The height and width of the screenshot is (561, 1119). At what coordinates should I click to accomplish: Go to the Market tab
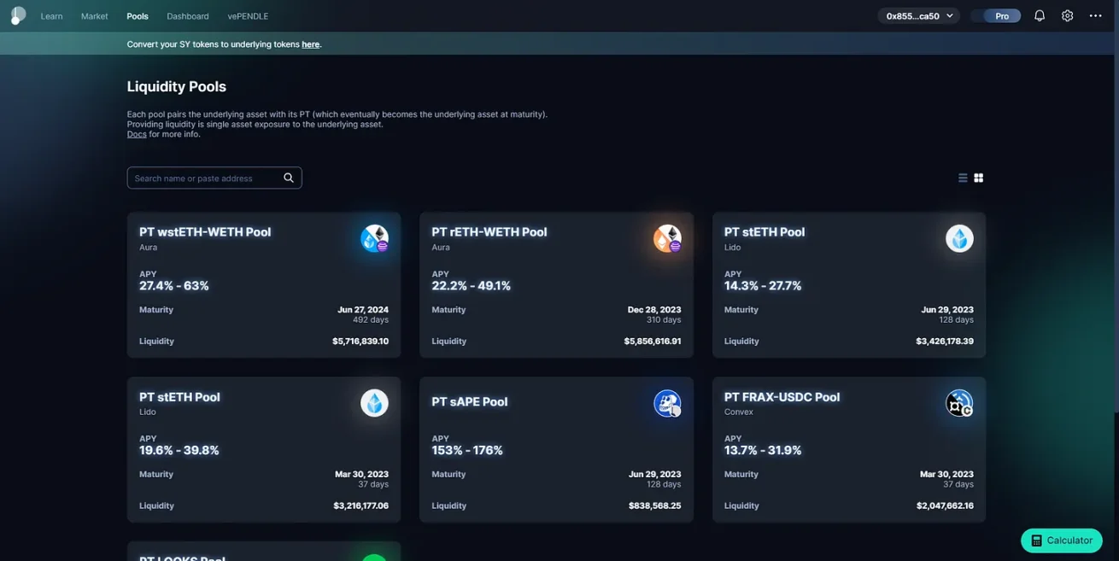click(x=94, y=16)
